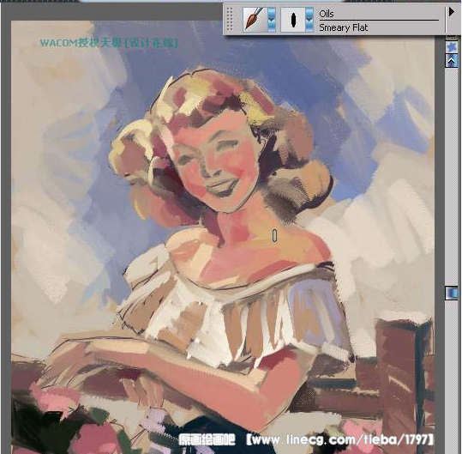Screen dimensions: 462x454
Task: Click scrollbar track above the blue thumb
Action: (x=451, y=177)
